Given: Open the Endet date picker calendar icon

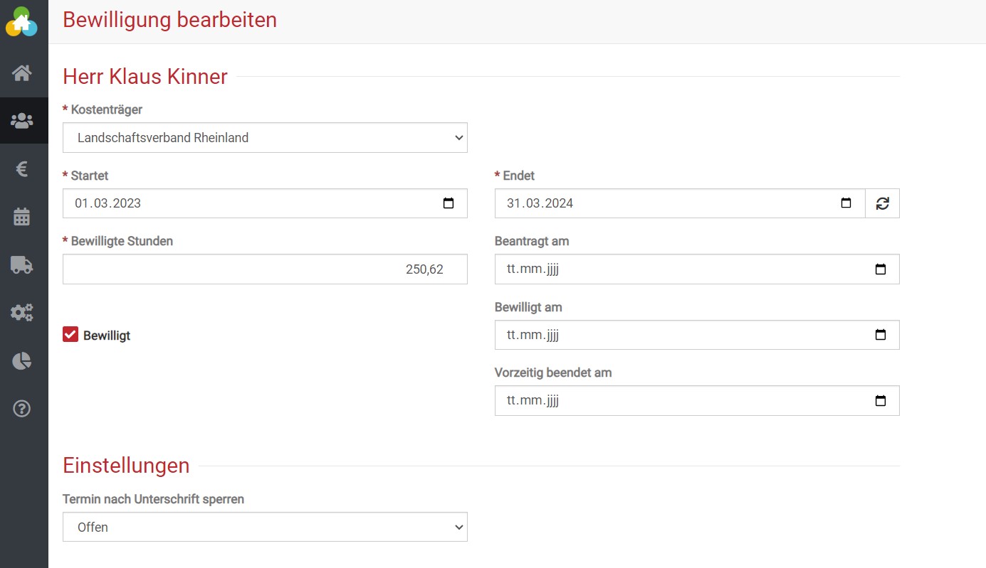Looking at the screenshot, I should [x=846, y=203].
